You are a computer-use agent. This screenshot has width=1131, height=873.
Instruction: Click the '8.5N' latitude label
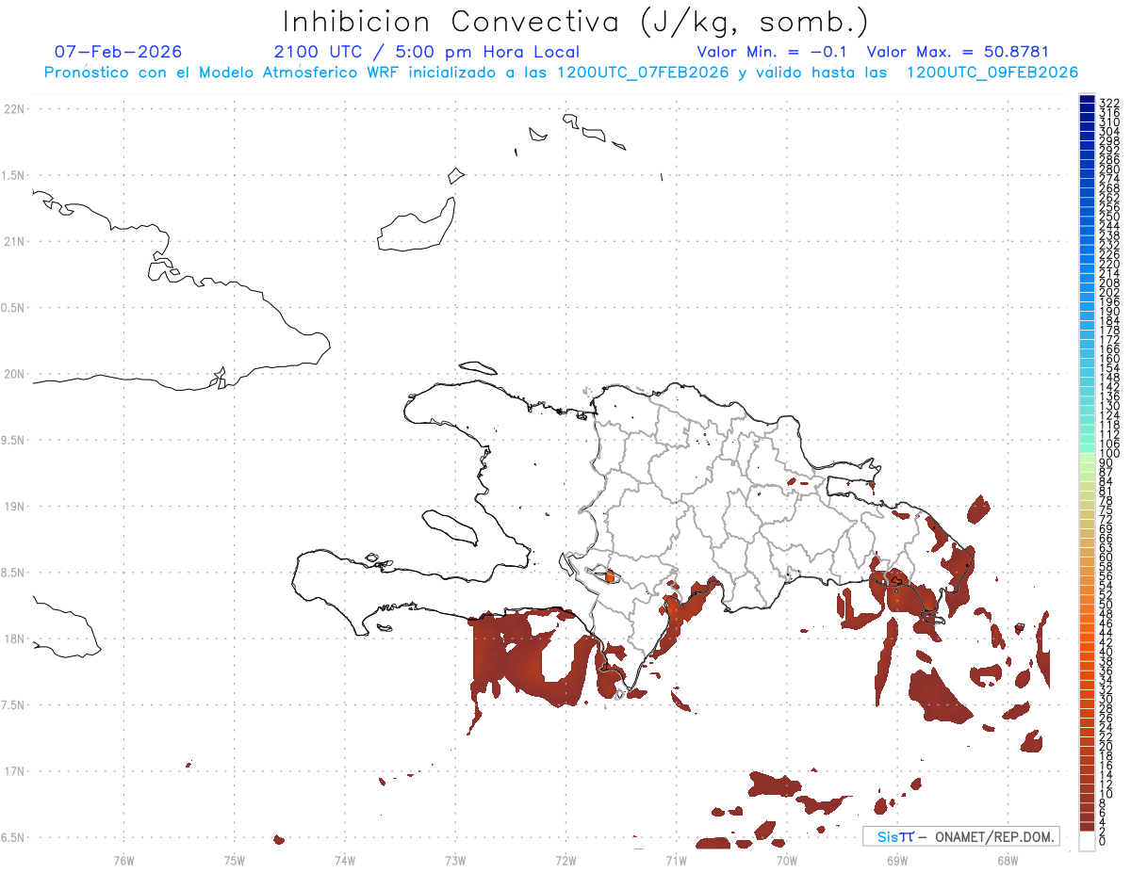pos(12,573)
